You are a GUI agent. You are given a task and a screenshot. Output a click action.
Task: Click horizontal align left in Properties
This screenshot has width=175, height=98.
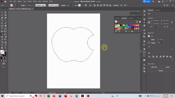click(x=153, y=57)
